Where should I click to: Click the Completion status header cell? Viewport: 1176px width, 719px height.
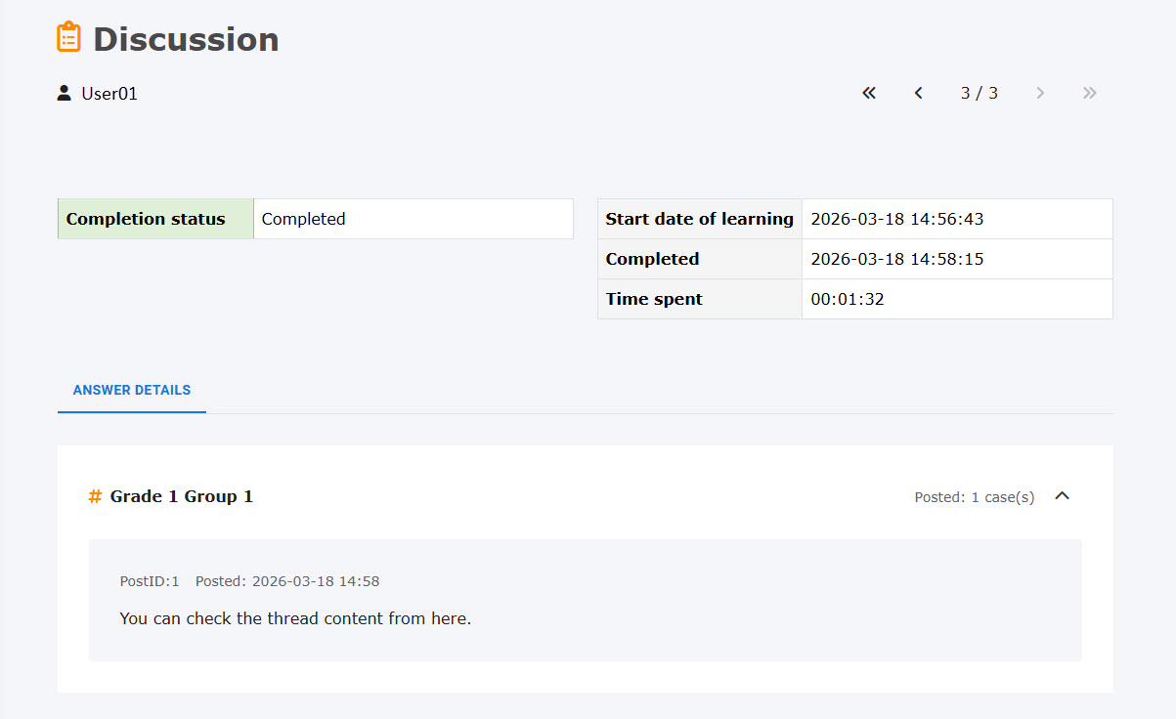pos(155,219)
